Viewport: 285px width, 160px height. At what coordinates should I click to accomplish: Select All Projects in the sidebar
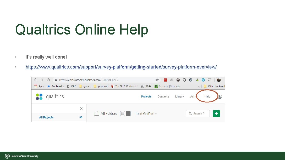tap(46, 117)
